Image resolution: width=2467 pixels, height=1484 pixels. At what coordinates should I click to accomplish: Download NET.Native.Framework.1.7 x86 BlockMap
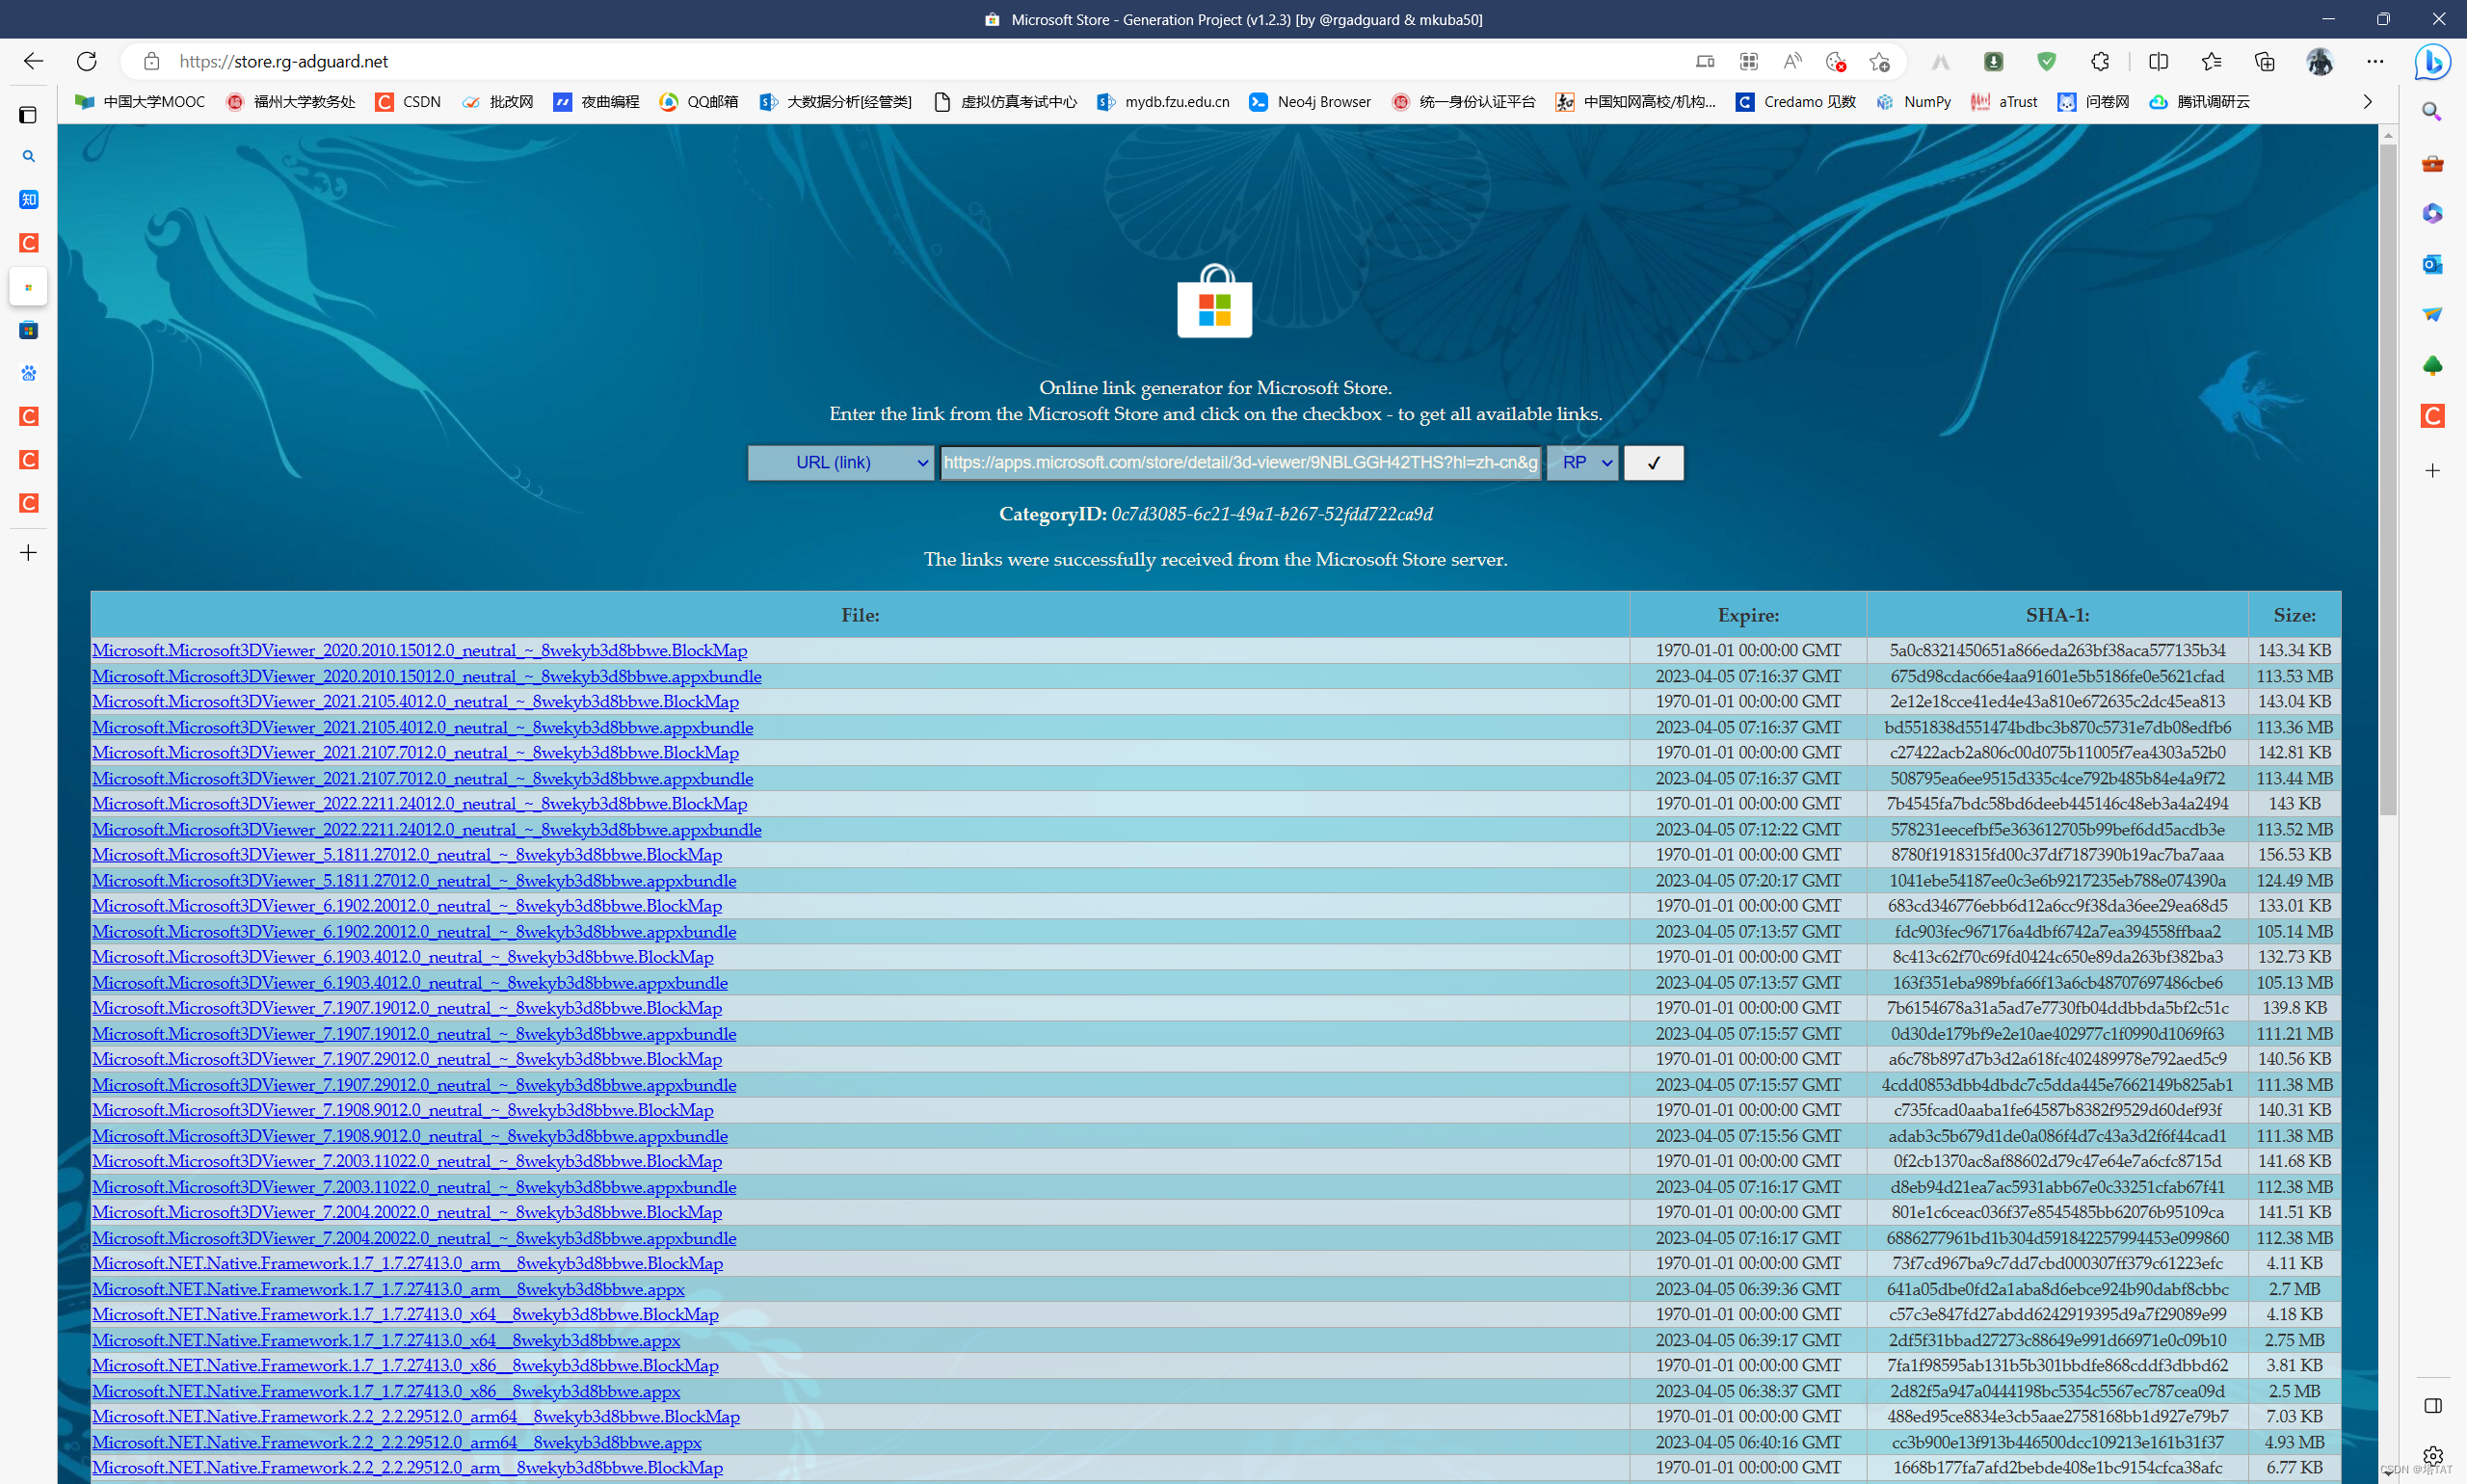point(405,1365)
